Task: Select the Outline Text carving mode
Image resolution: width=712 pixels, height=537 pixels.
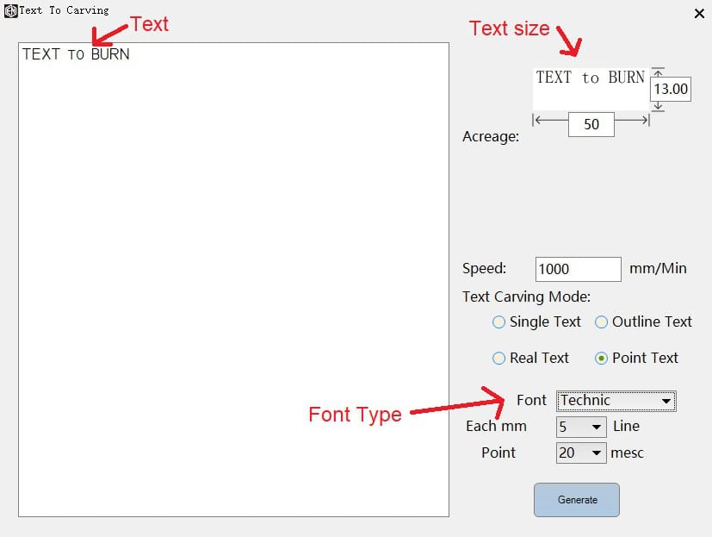Action: pos(643,322)
